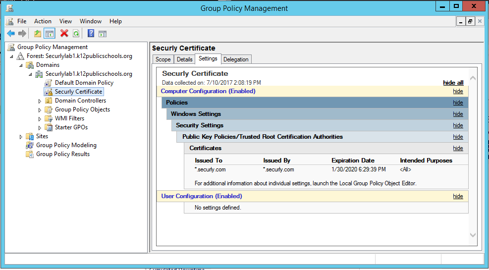The height and width of the screenshot is (270, 489).
Task: Click the Sites folder icon
Action: (x=30, y=136)
